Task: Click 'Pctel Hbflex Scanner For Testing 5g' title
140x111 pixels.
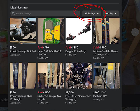Action: pyautogui.click(x=78, y=98)
